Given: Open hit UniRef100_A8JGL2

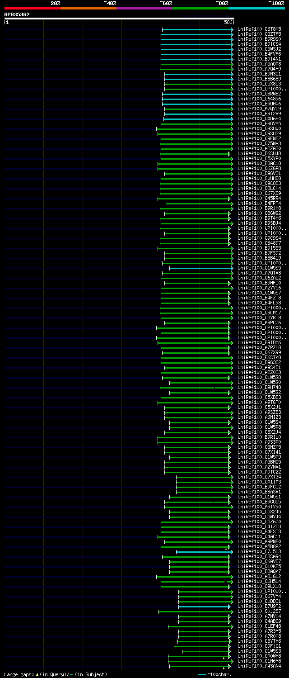Looking at the screenshot, I should click(x=259, y=577).
